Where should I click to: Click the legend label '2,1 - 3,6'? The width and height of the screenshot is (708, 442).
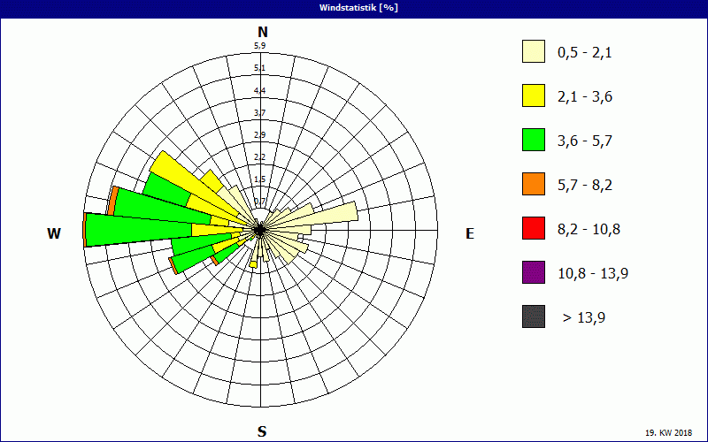click(585, 97)
